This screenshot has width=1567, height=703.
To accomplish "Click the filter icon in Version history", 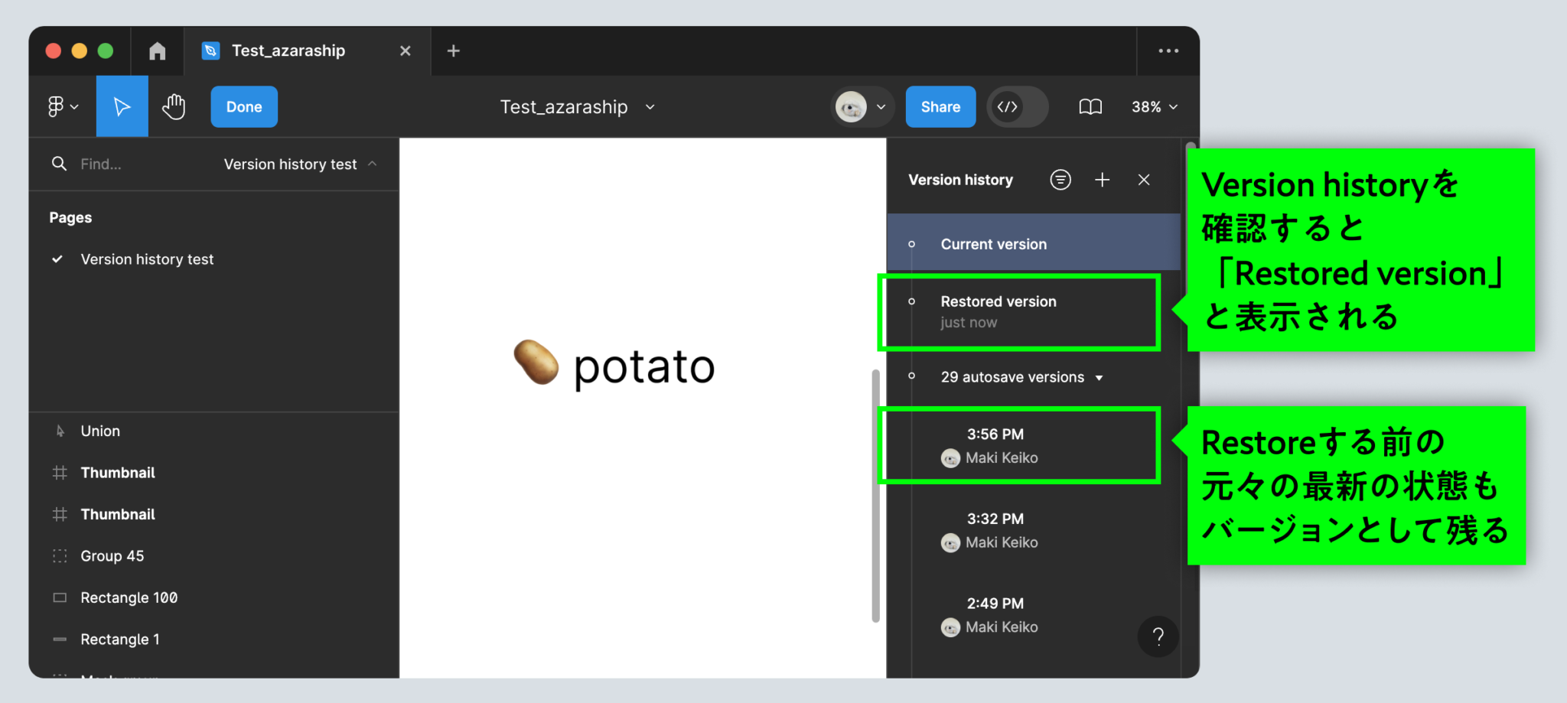I will 1060,179.
